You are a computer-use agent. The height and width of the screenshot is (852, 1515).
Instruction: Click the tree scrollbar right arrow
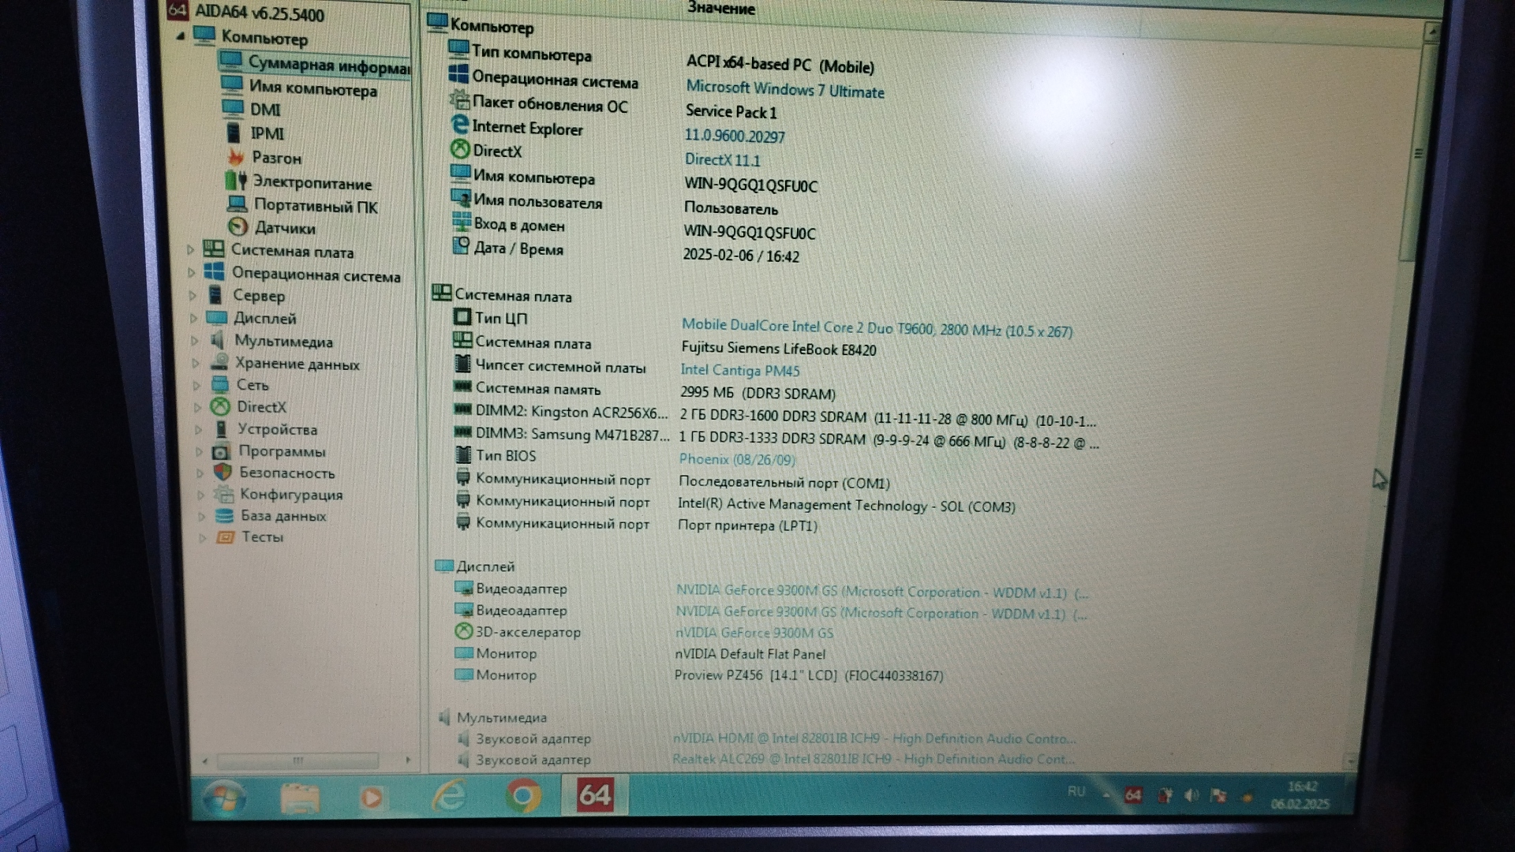[x=407, y=760]
